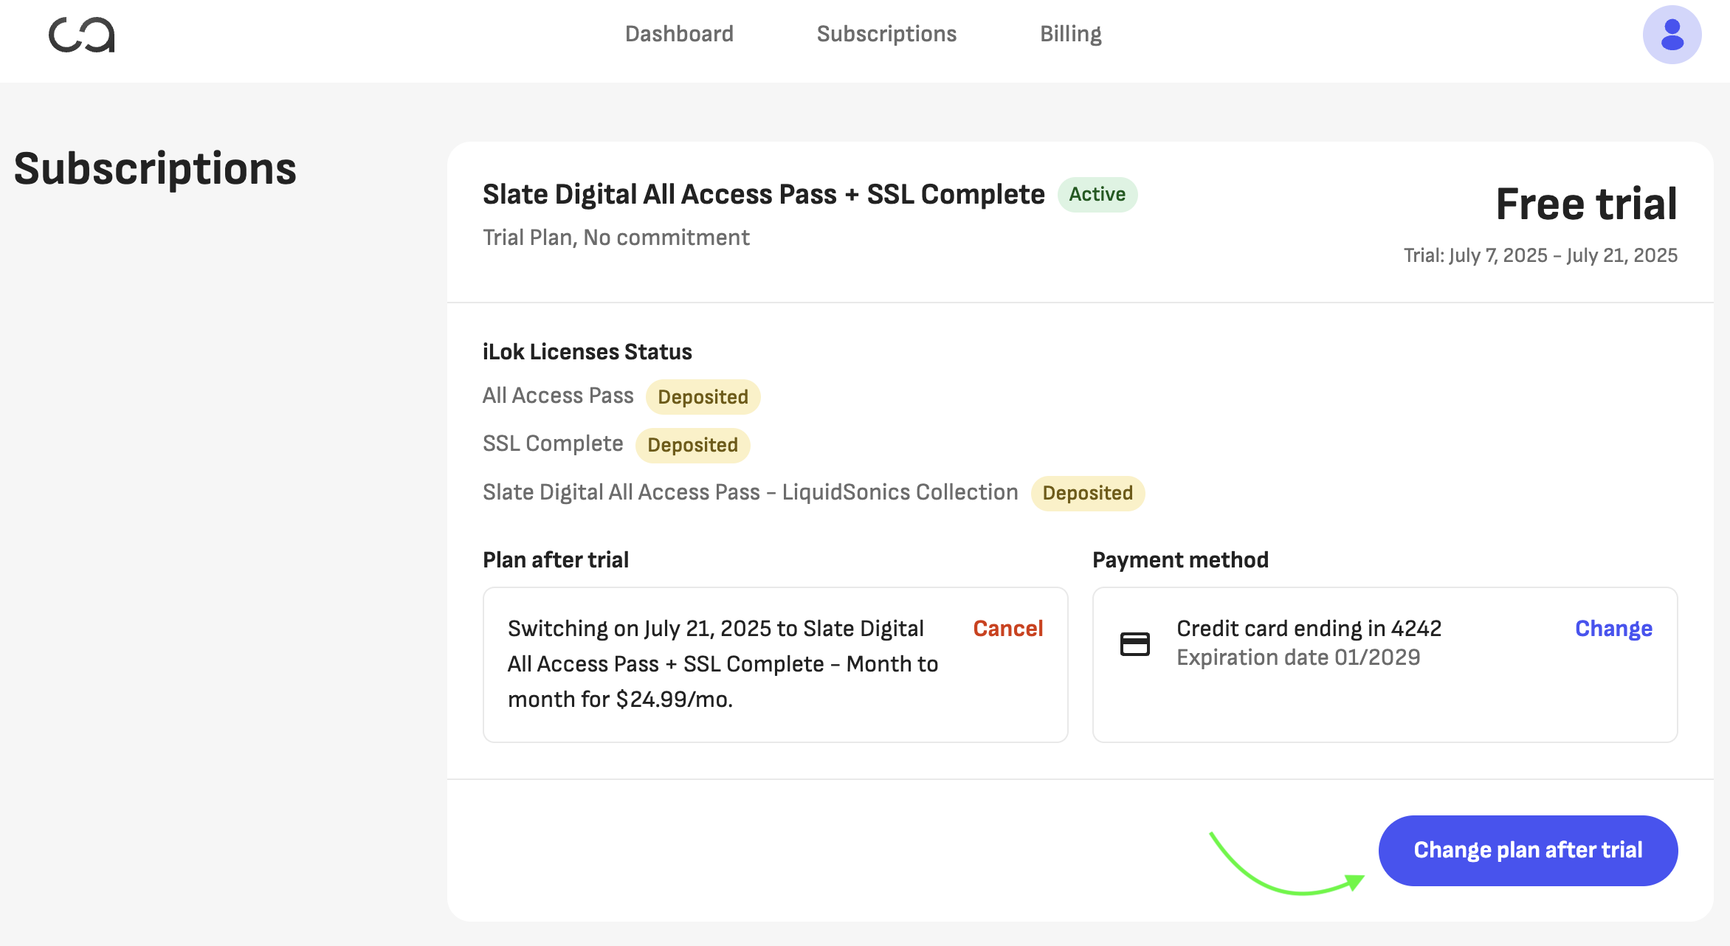Click the SSL Complete Deposited badge
Viewport: 1730px width, 946px height.
click(x=692, y=445)
